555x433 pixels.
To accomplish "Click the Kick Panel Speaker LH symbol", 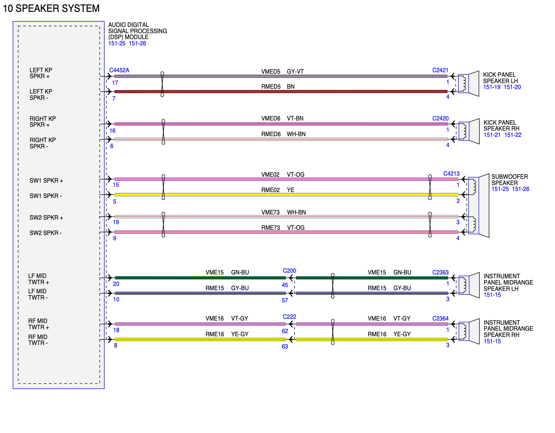I will (x=468, y=83).
